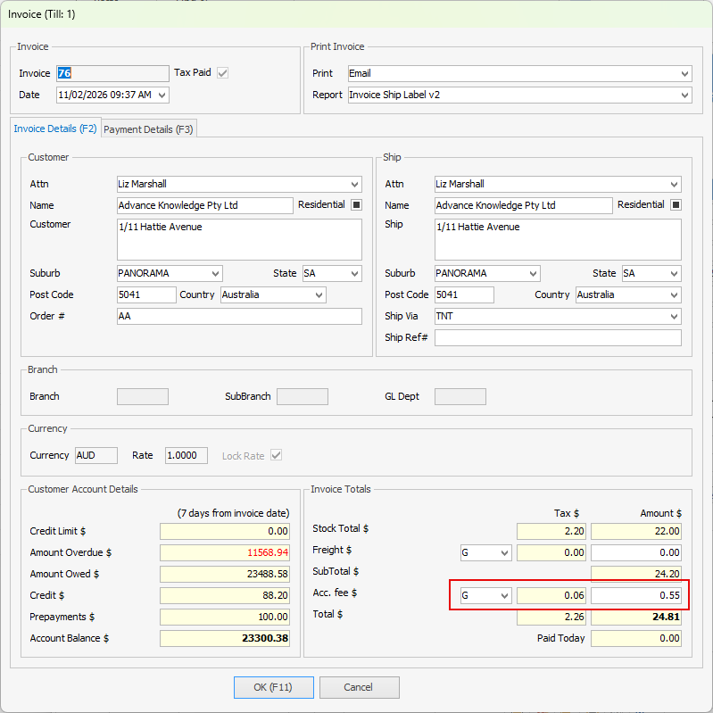Open the Ship Via TNT dropdown
The height and width of the screenshot is (713, 713).
tap(674, 316)
